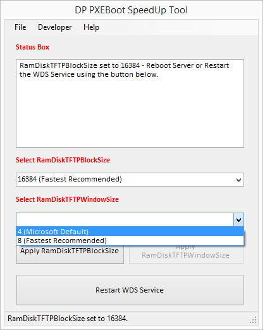265x330 pixels.
Task: Expand the RamDiskTFTPBlockSize dropdown arrow
Action: coord(238,180)
